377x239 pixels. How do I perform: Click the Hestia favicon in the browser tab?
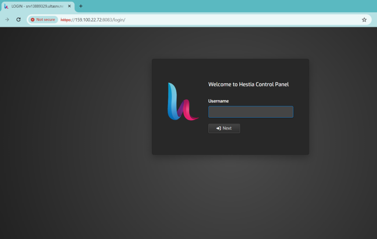pyautogui.click(x=7, y=6)
